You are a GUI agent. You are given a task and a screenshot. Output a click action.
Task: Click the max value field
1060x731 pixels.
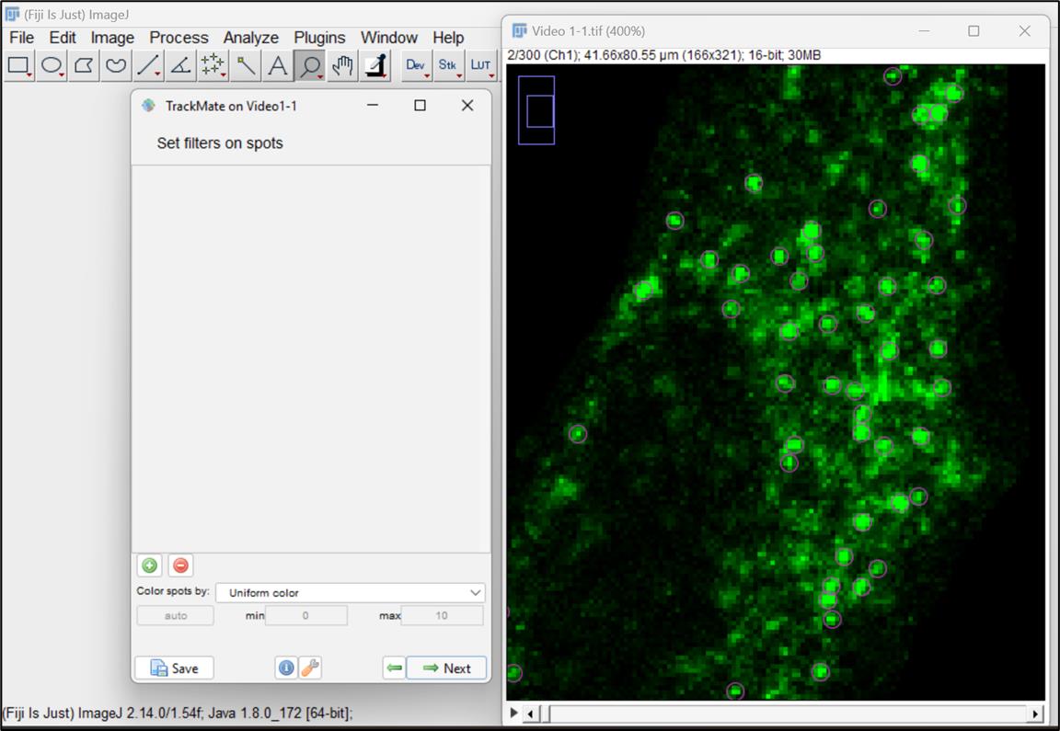coord(442,615)
